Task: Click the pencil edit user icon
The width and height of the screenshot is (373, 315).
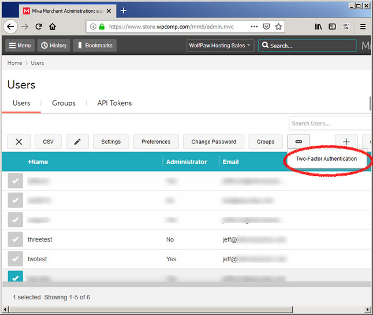Action: pyautogui.click(x=77, y=142)
